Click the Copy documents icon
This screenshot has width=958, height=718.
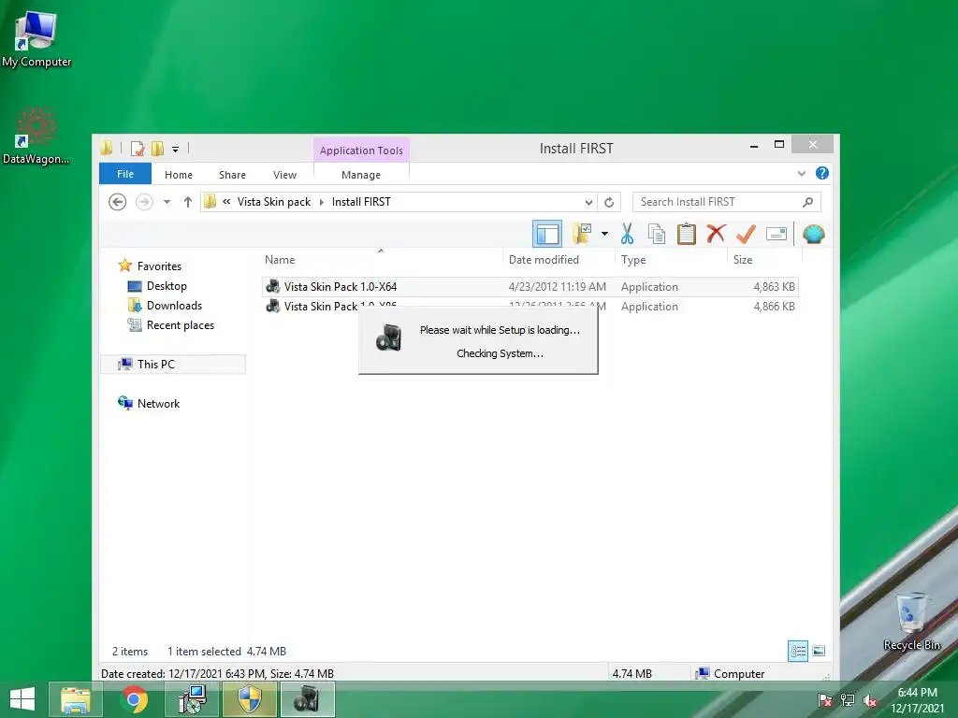[656, 234]
